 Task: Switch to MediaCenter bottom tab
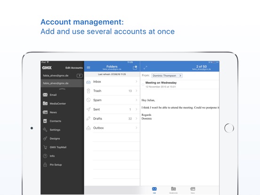173,190
